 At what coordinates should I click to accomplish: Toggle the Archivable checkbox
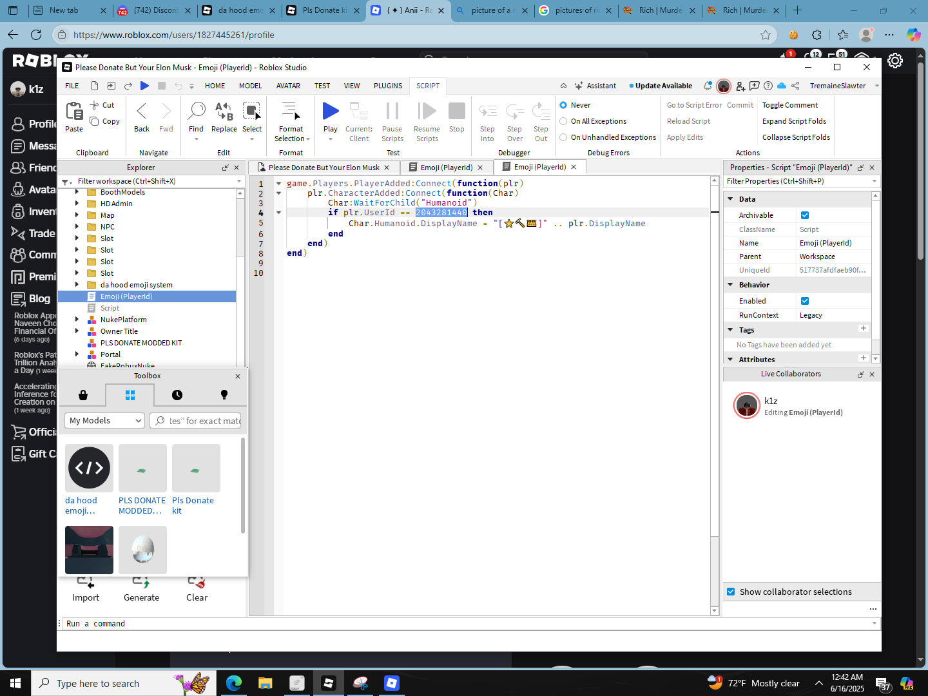pyautogui.click(x=805, y=215)
